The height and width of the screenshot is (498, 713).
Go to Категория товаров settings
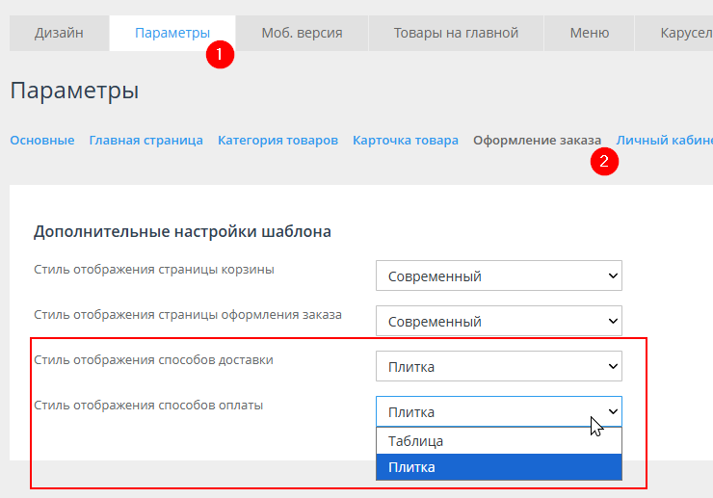point(277,140)
